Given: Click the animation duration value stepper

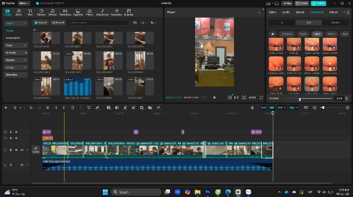Looking at the screenshot, I should pyautogui.click(x=346, y=99).
